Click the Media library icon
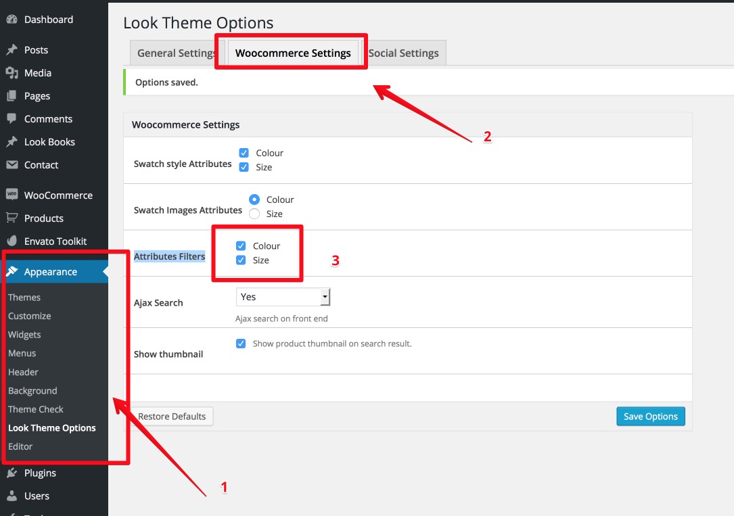734x516 pixels. pyautogui.click(x=12, y=73)
